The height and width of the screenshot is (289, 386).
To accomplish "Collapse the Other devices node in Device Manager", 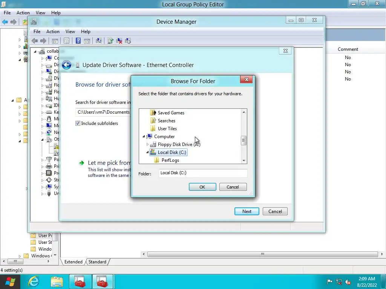I will pos(42,139).
